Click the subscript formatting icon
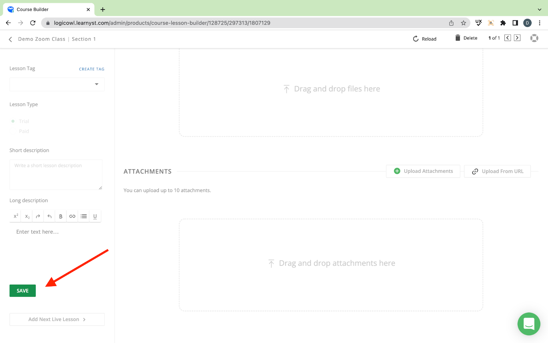Viewport: 548px width, 343px height. pos(27,216)
